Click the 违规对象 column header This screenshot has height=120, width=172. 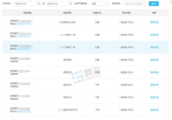(27, 13)
